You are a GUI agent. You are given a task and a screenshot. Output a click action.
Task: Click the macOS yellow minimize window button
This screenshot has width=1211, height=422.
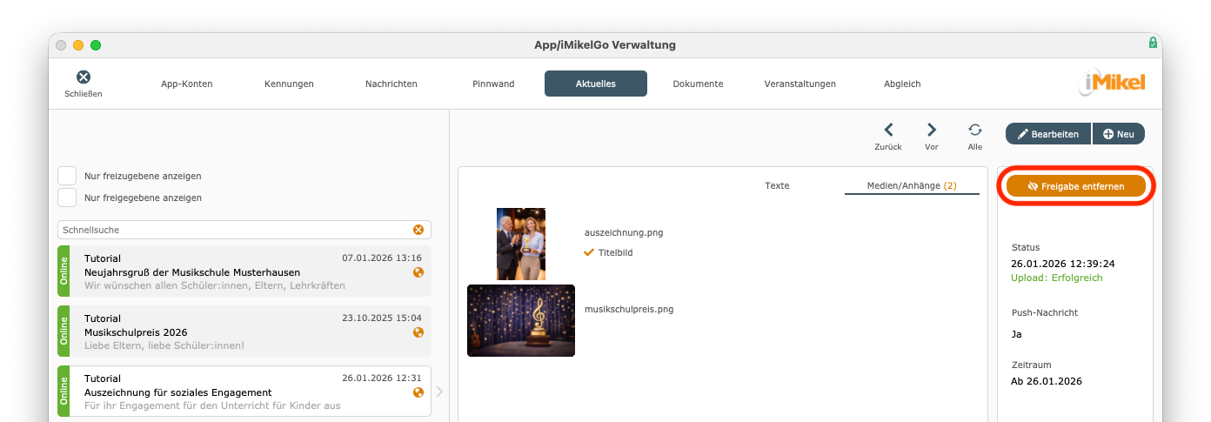click(78, 45)
